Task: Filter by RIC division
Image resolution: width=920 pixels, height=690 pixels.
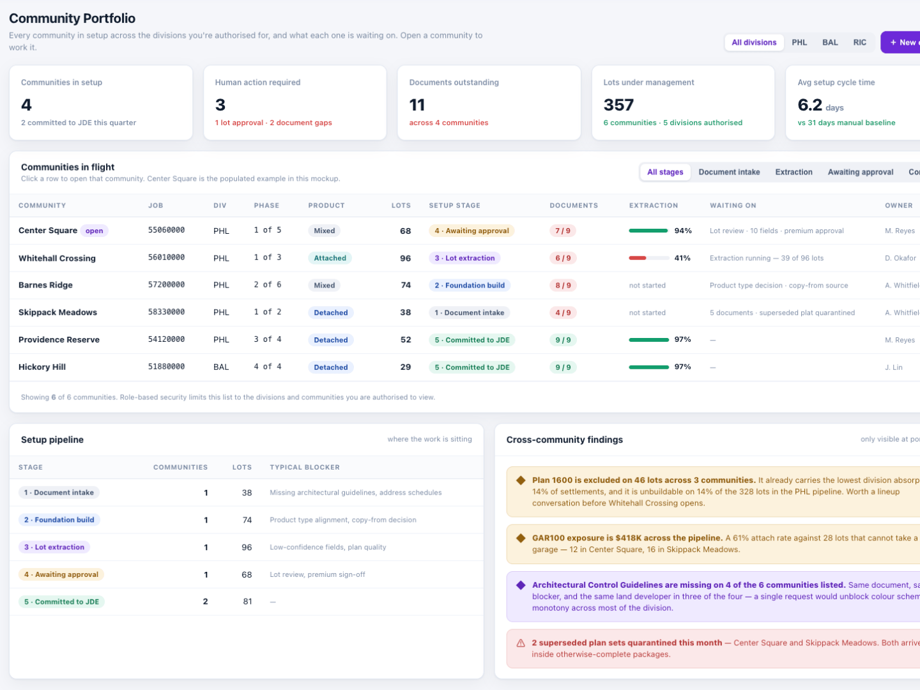Action: pyautogui.click(x=860, y=43)
